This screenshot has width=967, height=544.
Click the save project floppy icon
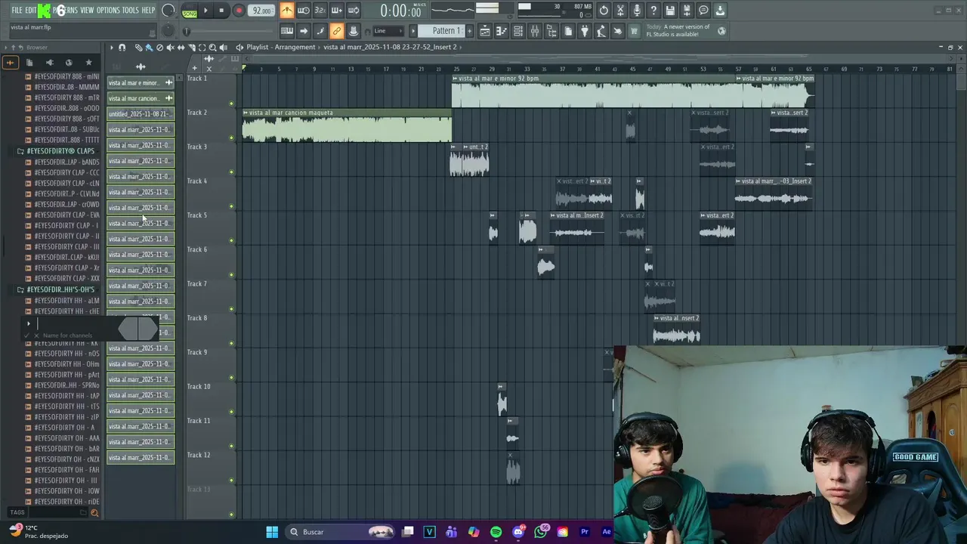[670, 11]
